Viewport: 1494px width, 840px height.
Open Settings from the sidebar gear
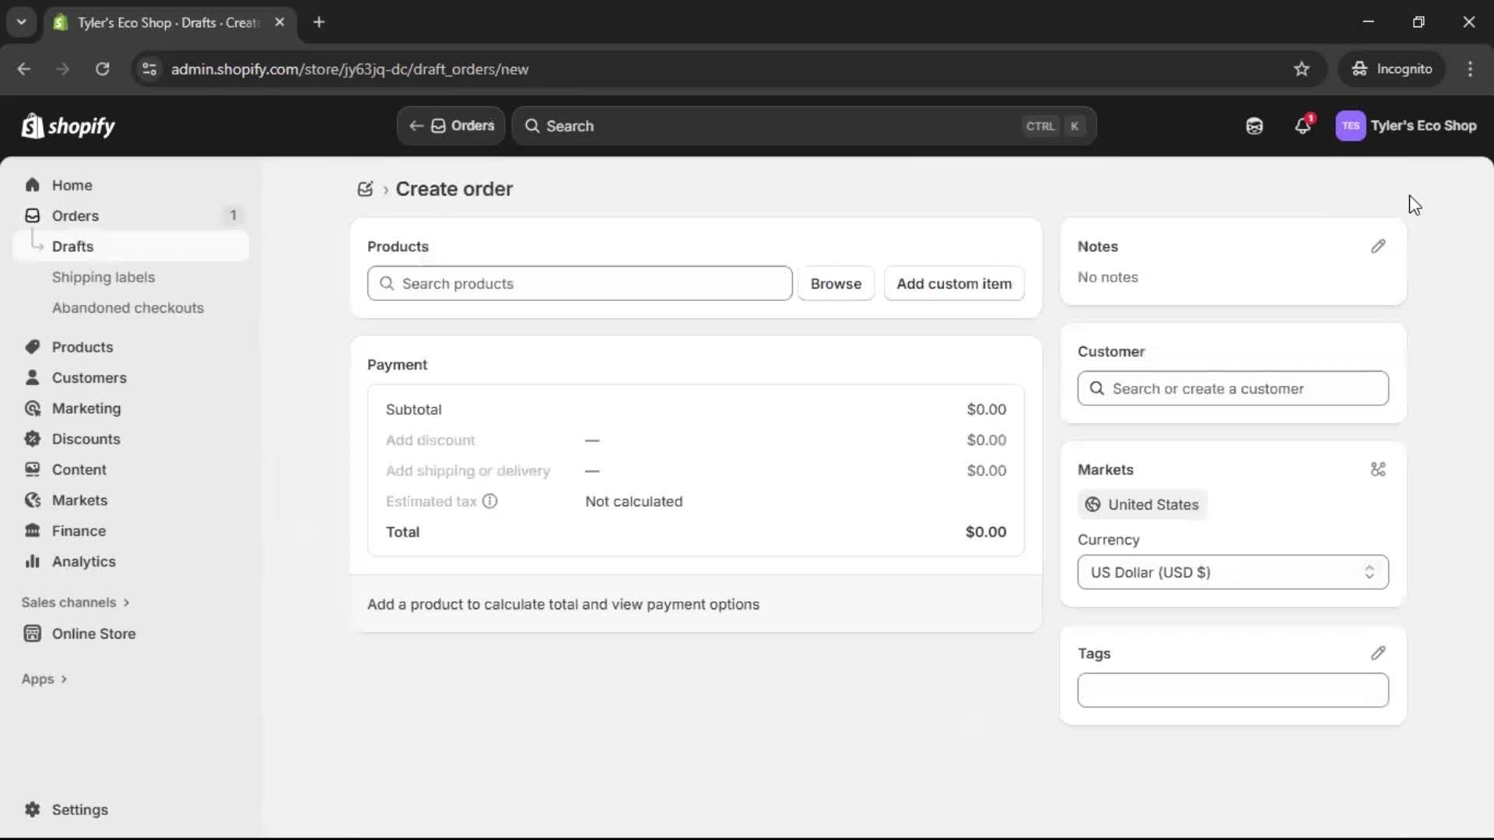65,810
